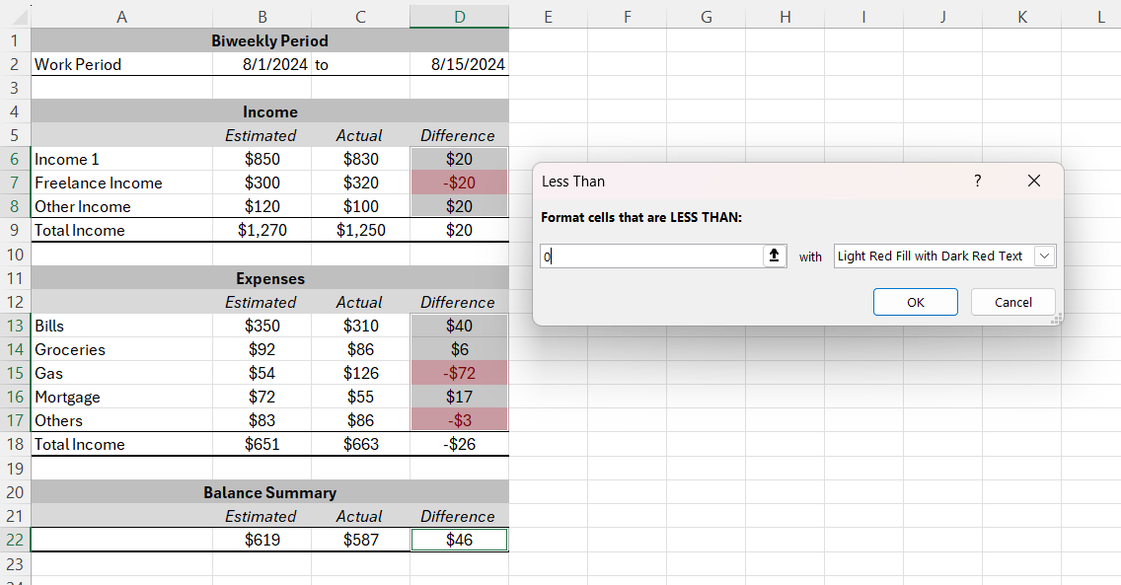The image size is (1121, 585).
Task: Click the -$26 expenses difference total cell
Action: click(x=459, y=444)
